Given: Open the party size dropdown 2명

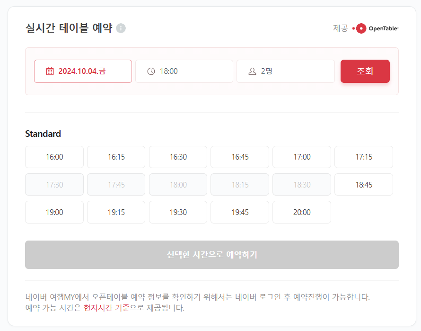Looking at the screenshot, I should tap(286, 71).
